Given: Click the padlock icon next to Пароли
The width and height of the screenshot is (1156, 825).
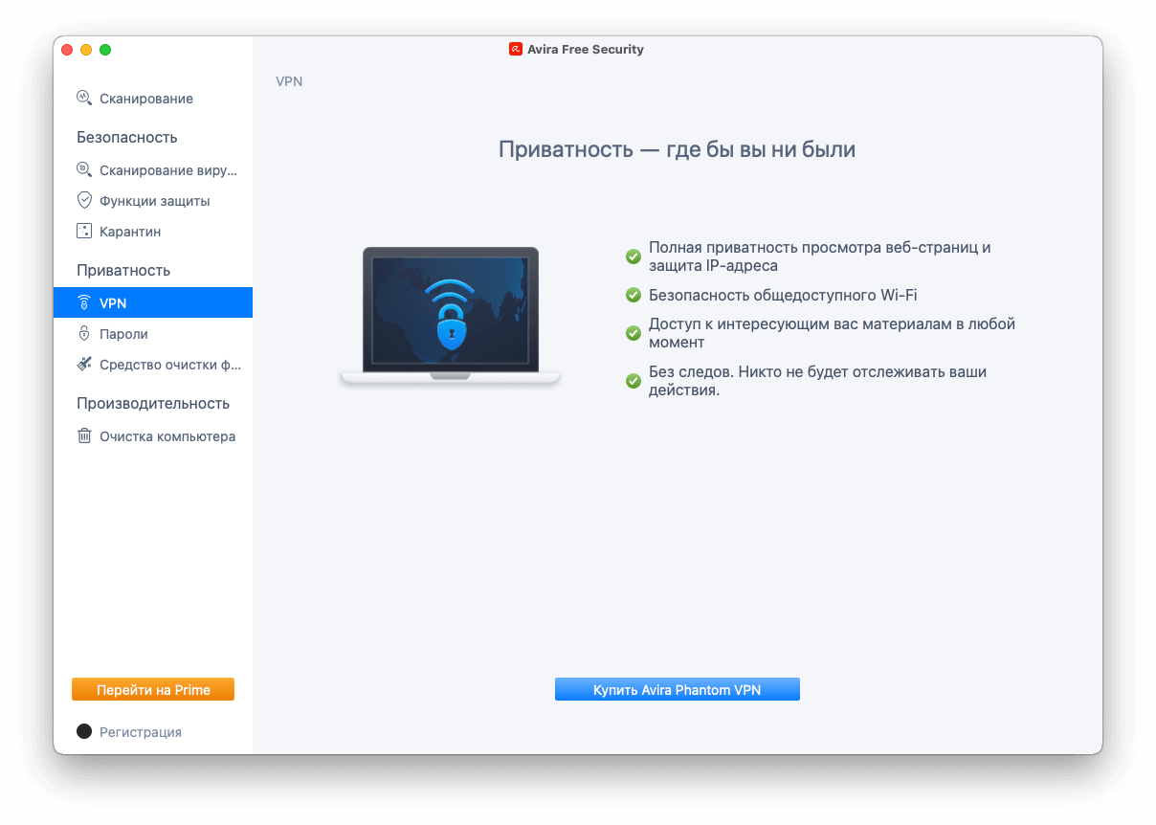Looking at the screenshot, I should point(84,334).
